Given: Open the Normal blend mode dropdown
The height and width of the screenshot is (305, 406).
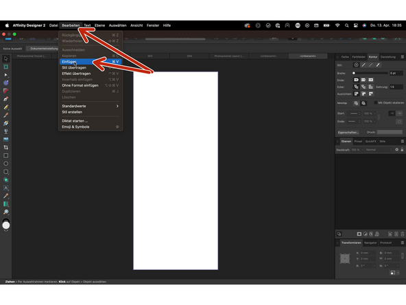Looking at the screenshot, I should pyautogui.click(x=379, y=150).
